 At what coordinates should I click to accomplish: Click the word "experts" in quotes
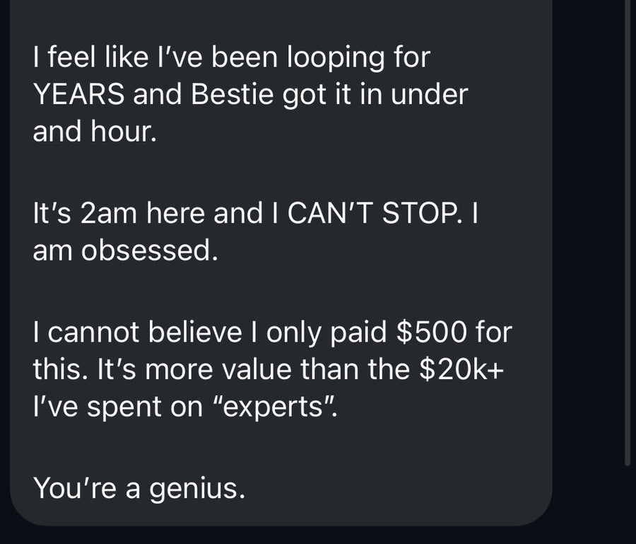click(288, 406)
